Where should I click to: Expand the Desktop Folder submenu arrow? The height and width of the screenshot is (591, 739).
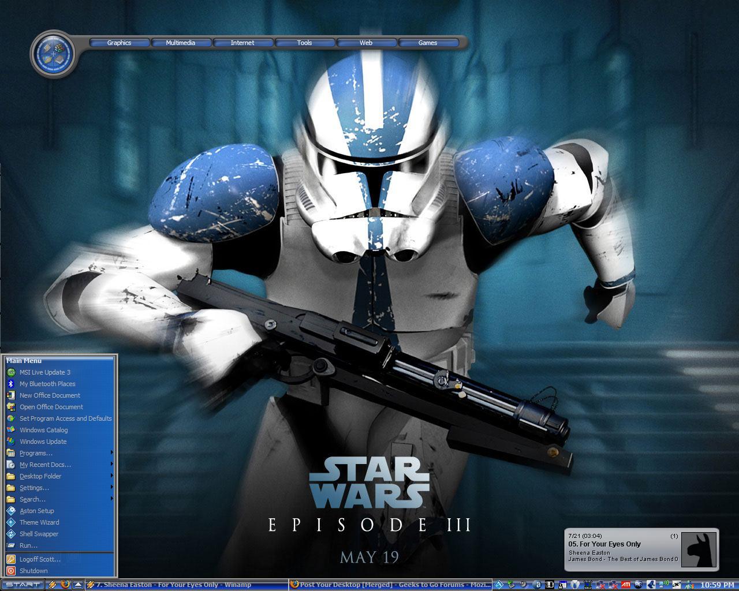[111, 476]
